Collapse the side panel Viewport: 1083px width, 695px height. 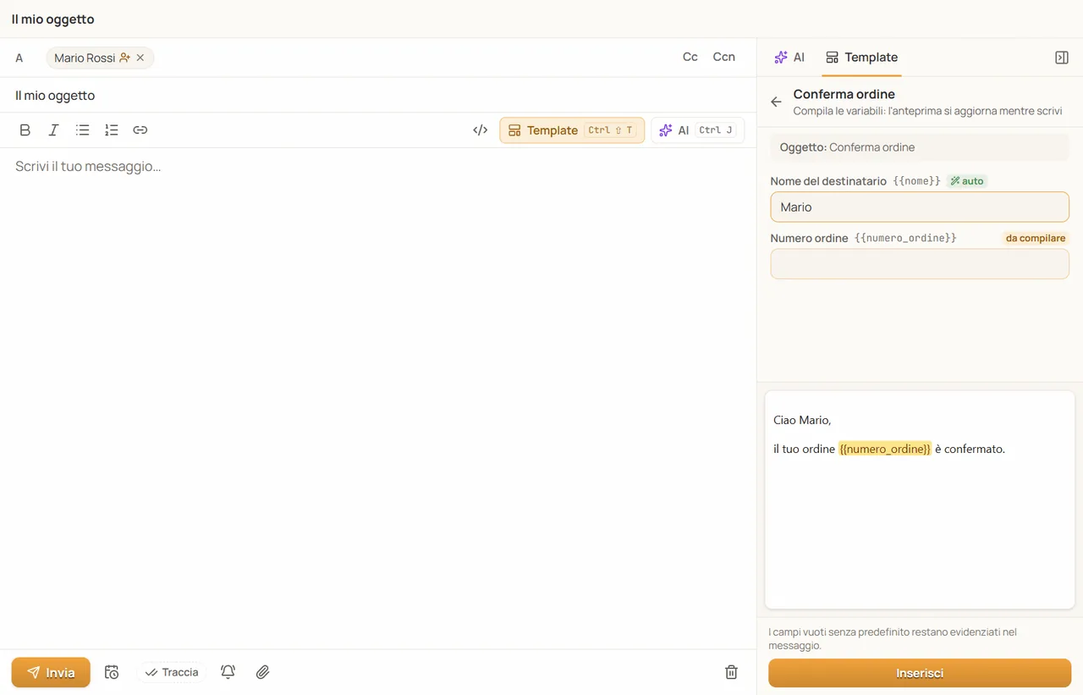tap(1062, 58)
